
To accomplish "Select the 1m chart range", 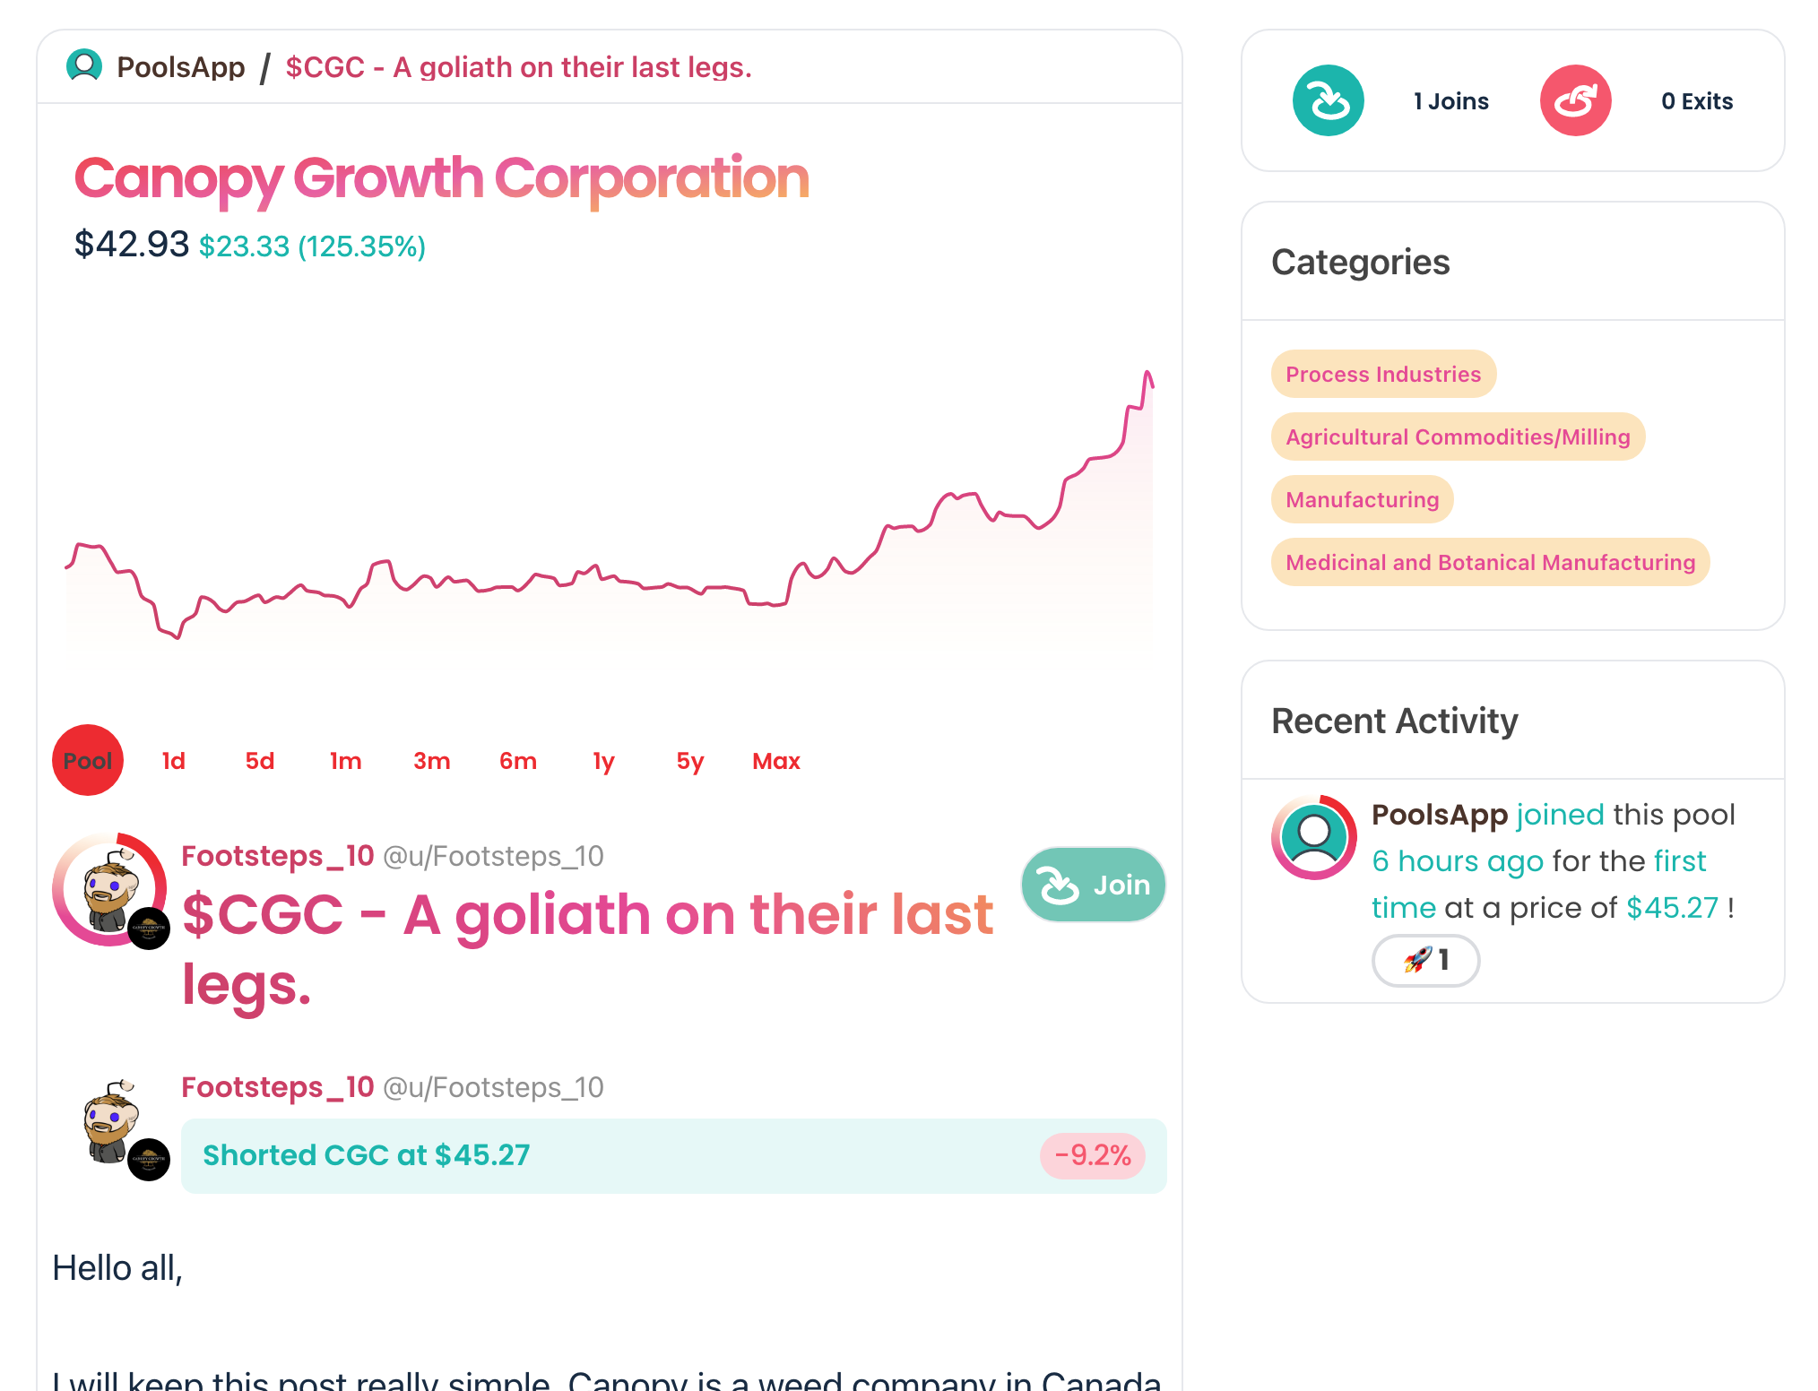I will (346, 761).
